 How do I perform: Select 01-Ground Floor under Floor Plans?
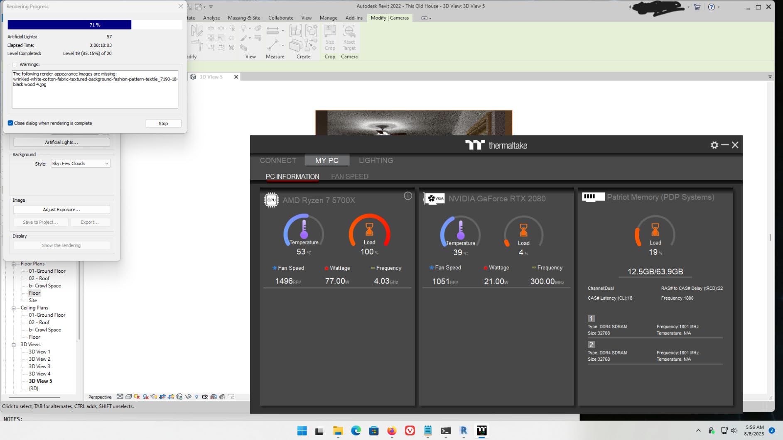47,271
